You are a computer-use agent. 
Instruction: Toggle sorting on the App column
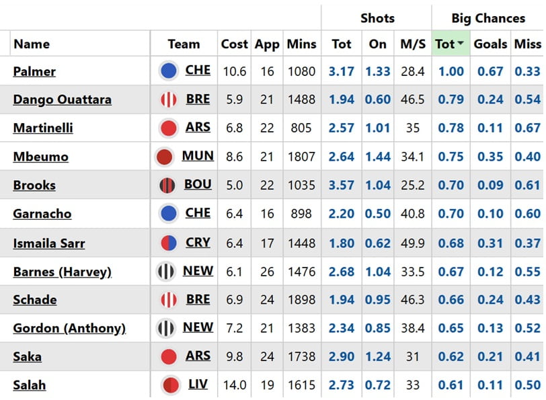267,44
